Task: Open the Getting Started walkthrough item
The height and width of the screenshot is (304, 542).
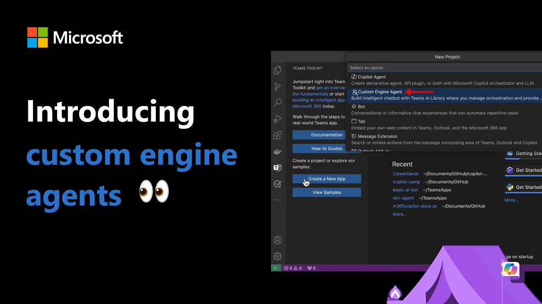Action: [x=524, y=153]
